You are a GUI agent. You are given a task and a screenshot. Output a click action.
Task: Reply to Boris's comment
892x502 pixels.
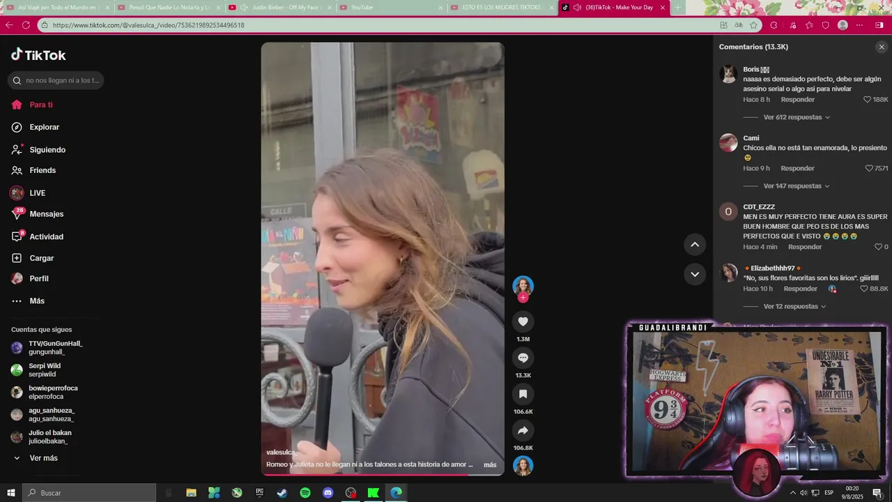click(x=797, y=100)
